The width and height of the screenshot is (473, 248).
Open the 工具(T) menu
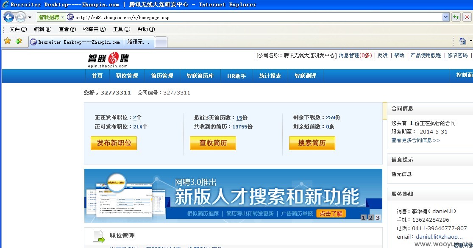pyautogui.click(x=121, y=29)
